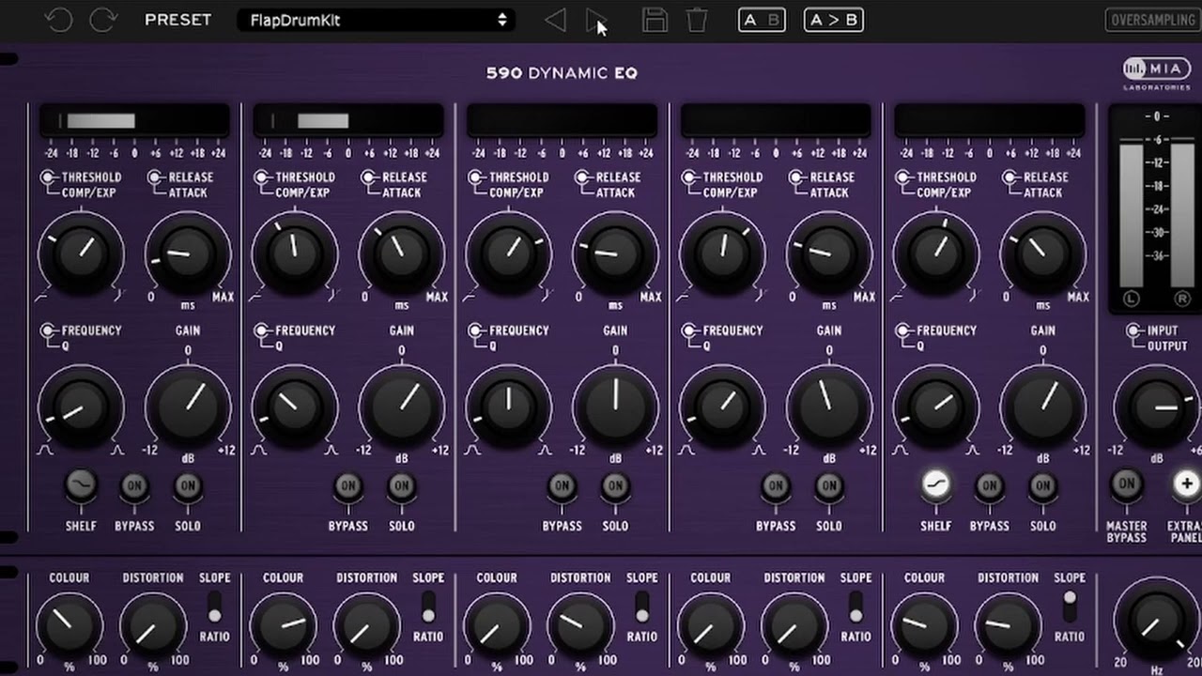Switch band 1 Threshold / Comp-Exp selector
1202x676 pixels.
pyautogui.click(x=47, y=177)
